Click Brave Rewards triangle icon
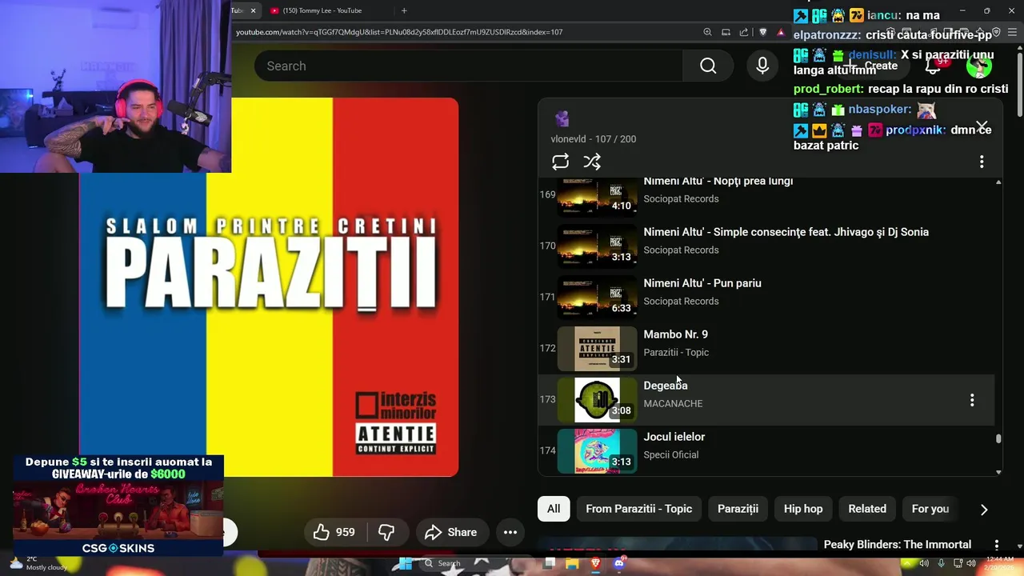This screenshot has width=1024, height=576. coord(781,32)
